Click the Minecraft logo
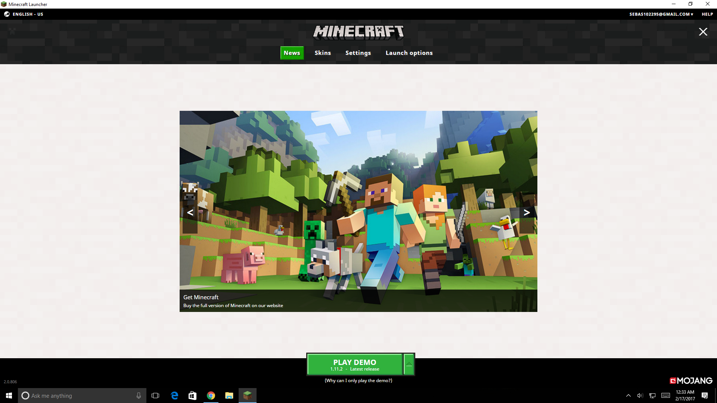Screen dimensions: 717x403 (358, 33)
